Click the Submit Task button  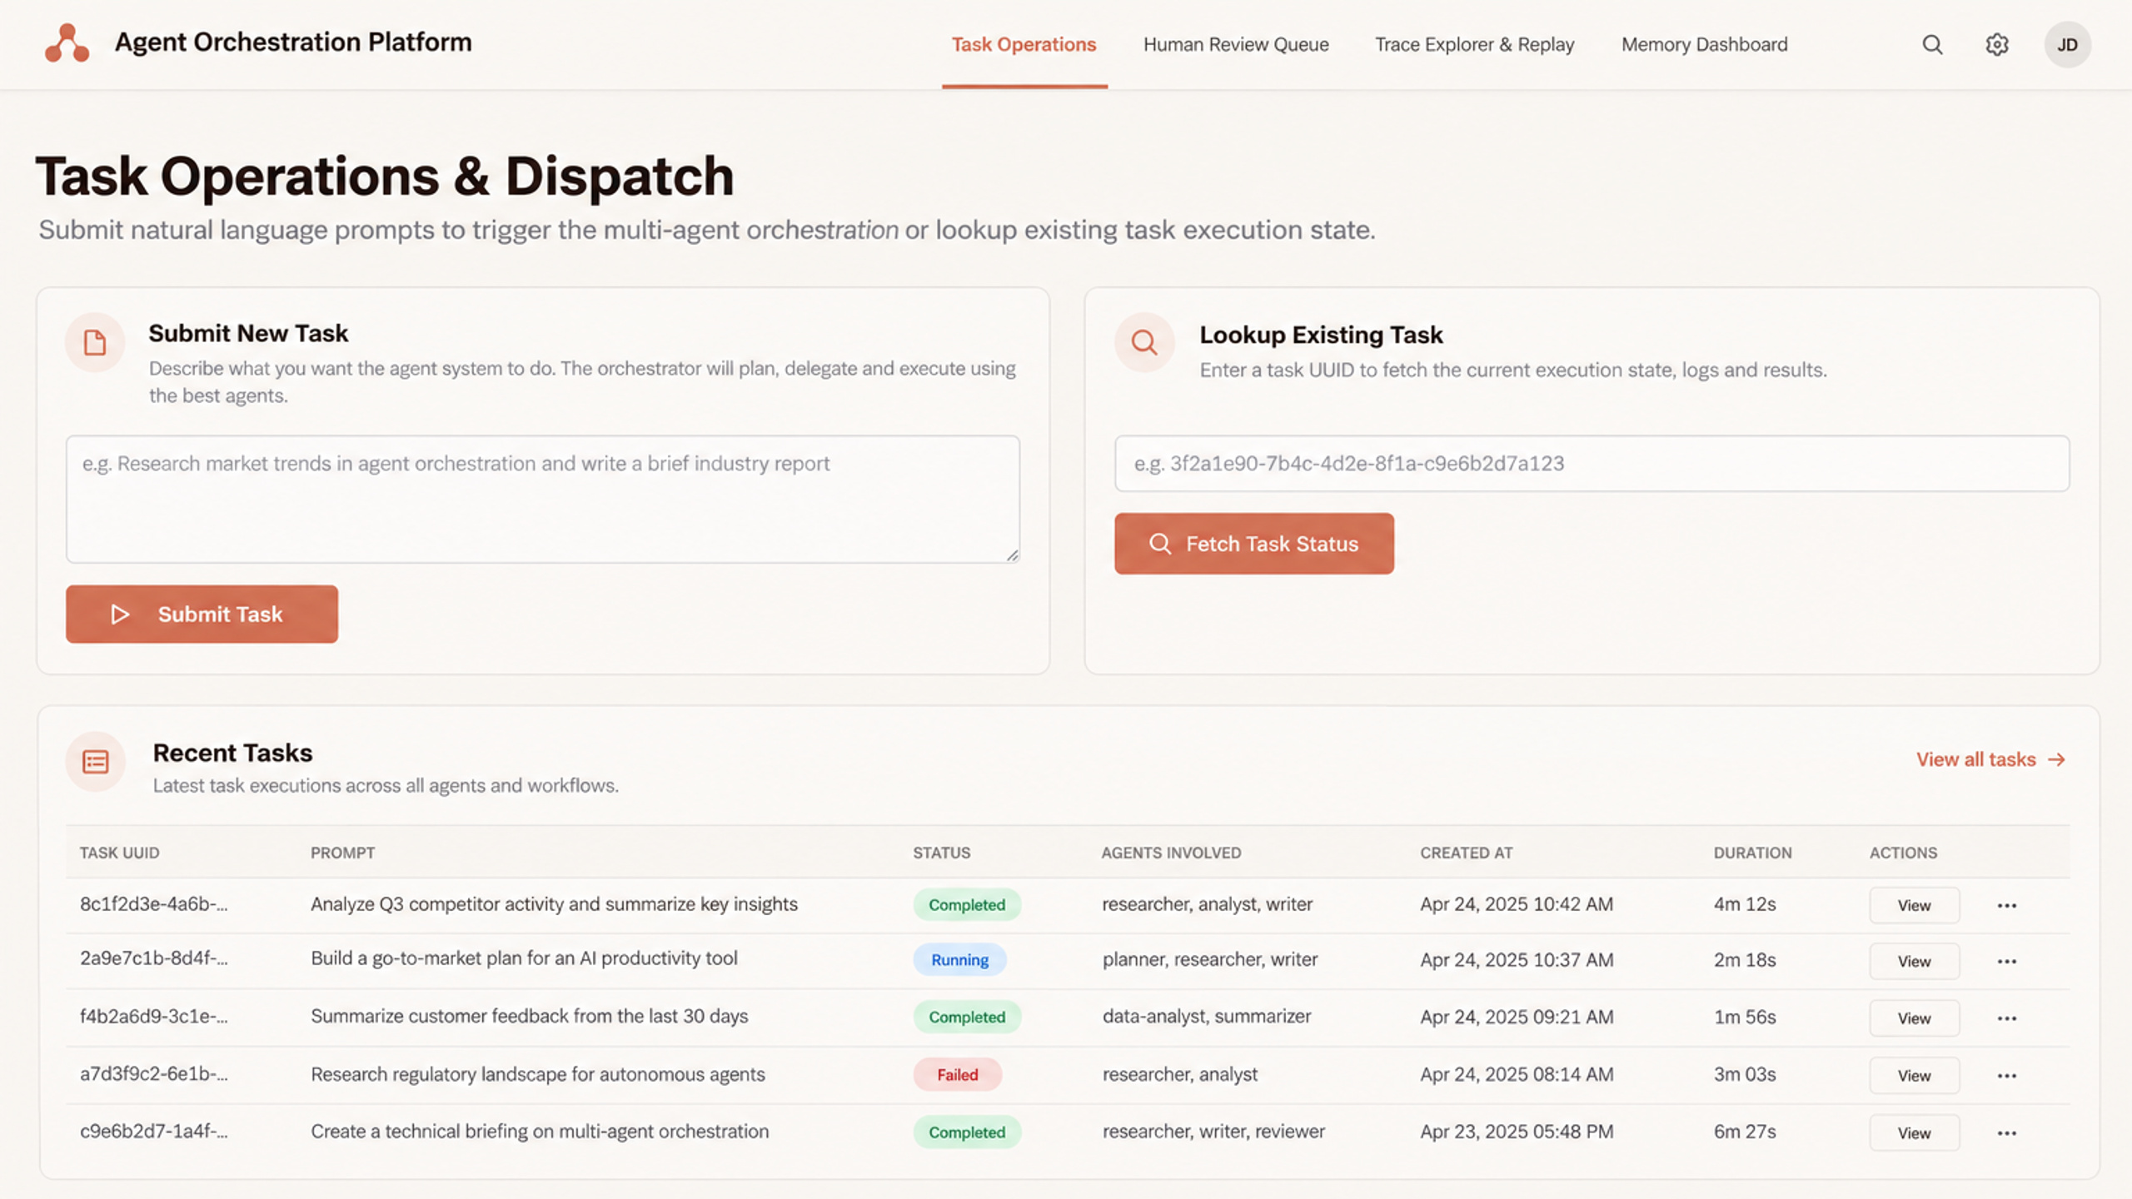click(202, 614)
